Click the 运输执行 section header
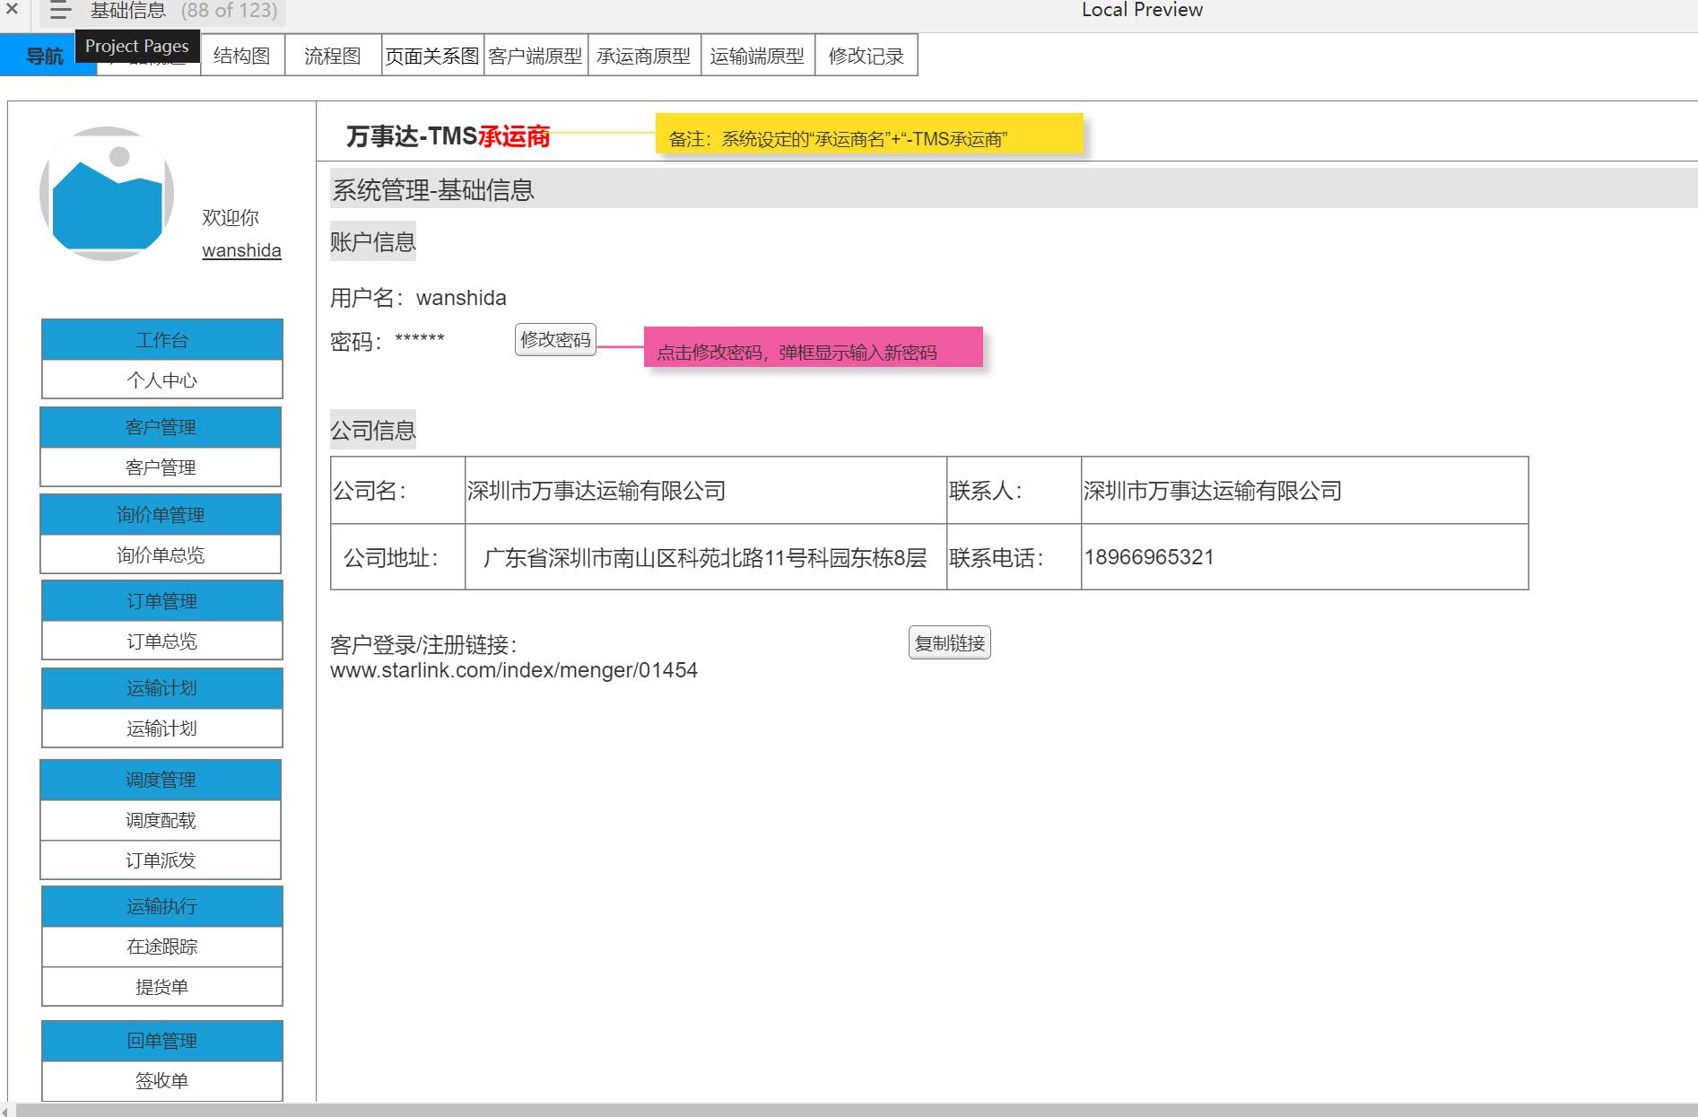The image size is (1698, 1117). (162, 906)
